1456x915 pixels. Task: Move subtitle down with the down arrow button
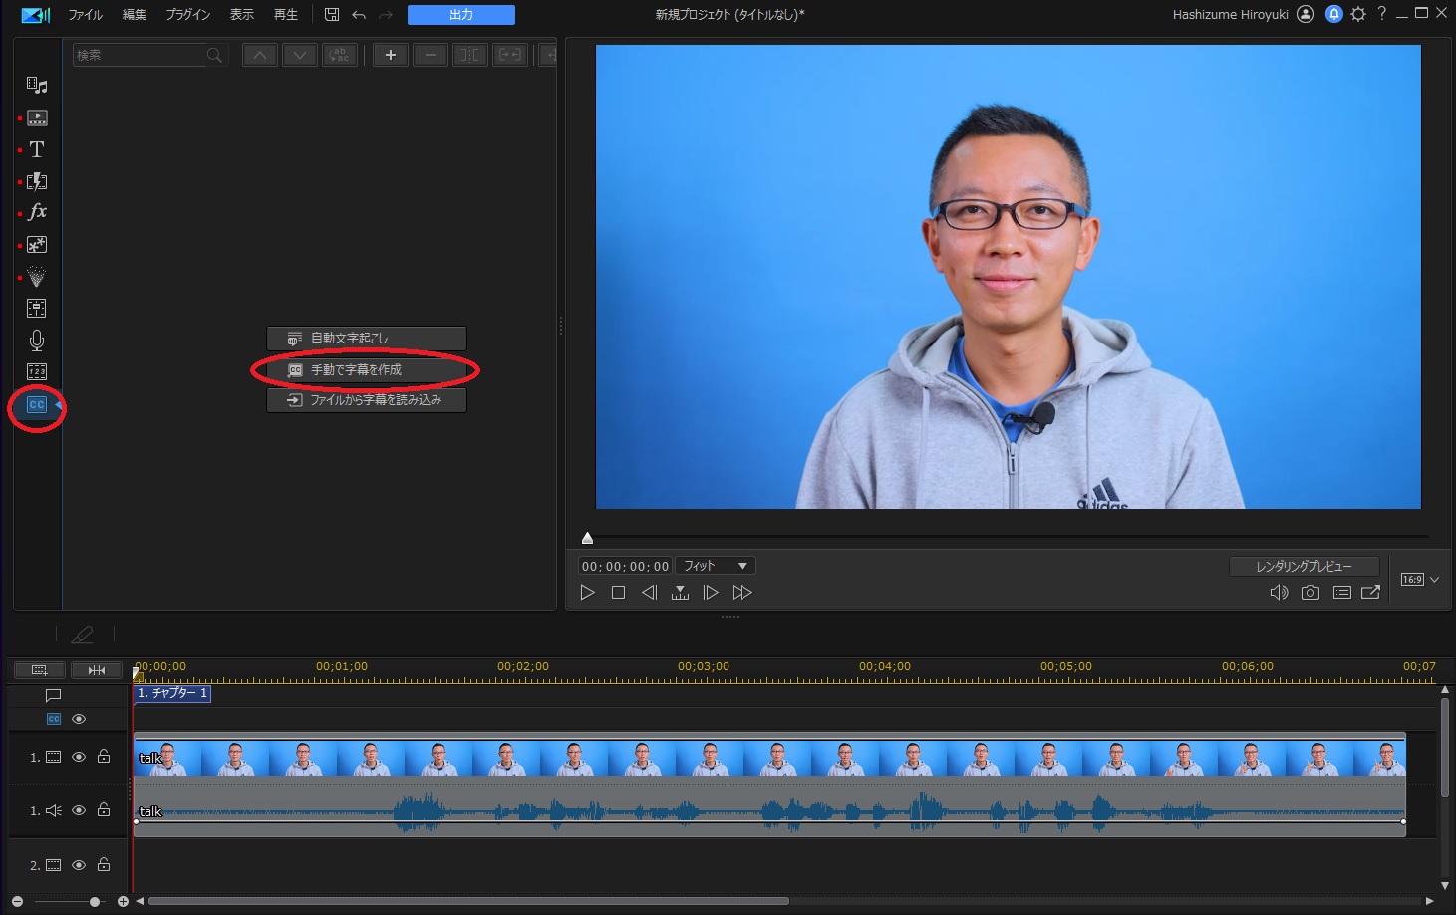300,55
